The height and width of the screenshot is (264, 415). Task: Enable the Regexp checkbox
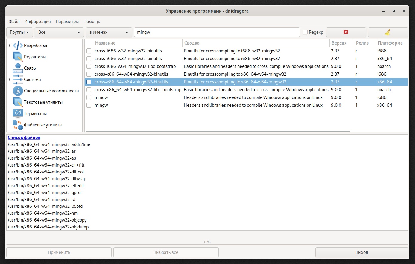click(305, 32)
